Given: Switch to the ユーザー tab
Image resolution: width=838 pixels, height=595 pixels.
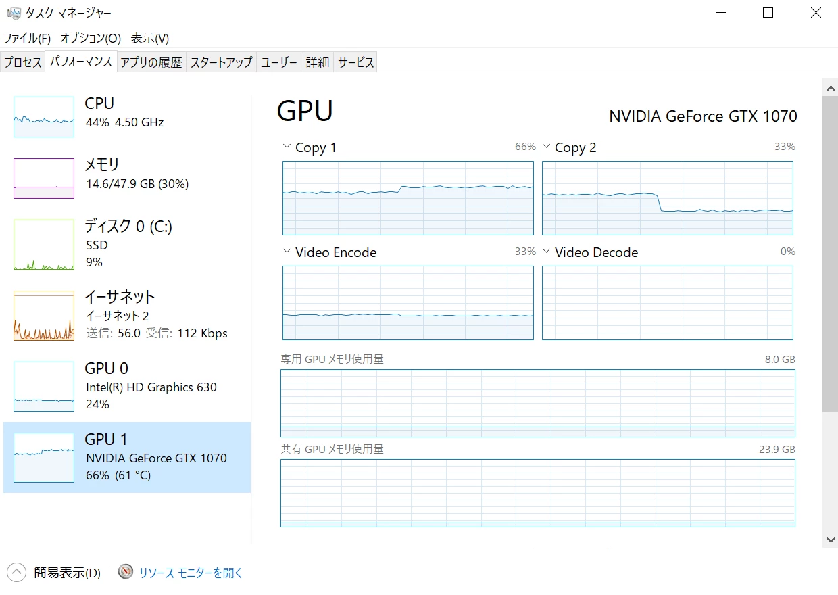Looking at the screenshot, I should point(279,62).
